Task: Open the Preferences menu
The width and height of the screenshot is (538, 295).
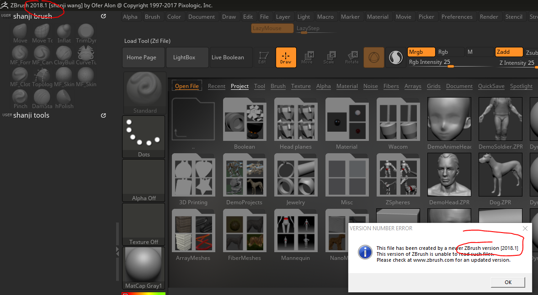Action: (457, 17)
